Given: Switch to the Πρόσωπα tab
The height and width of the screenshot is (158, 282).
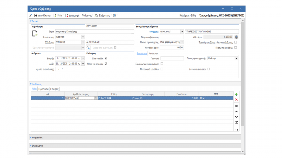Looking at the screenshot, I should 43,89.
